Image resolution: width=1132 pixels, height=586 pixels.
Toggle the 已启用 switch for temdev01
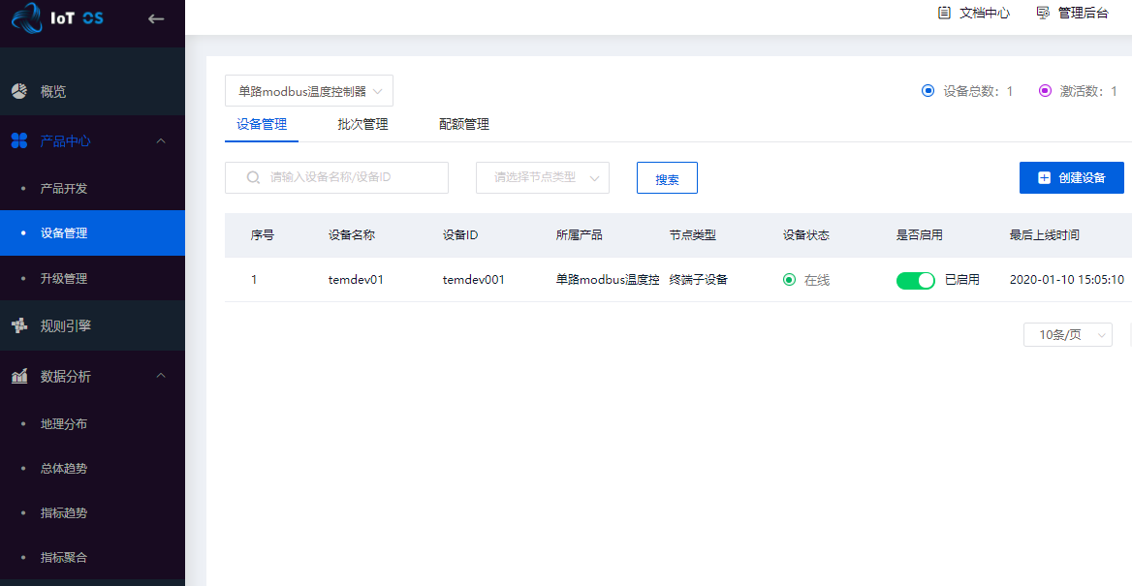click(x=915, y=280)
